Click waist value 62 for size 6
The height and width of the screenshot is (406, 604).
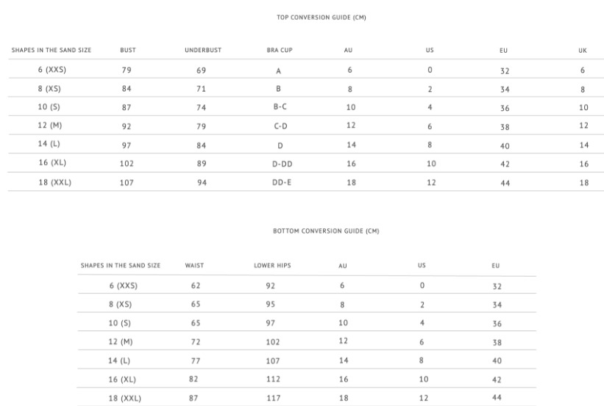pos(195,286)
